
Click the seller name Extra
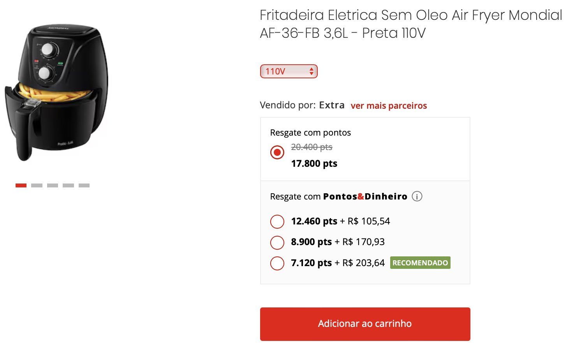(332, 105)
